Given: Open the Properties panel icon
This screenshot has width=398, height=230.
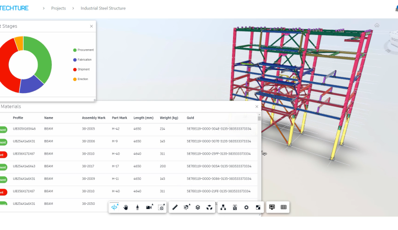Looking at the screenshot, I should (235, 208).
